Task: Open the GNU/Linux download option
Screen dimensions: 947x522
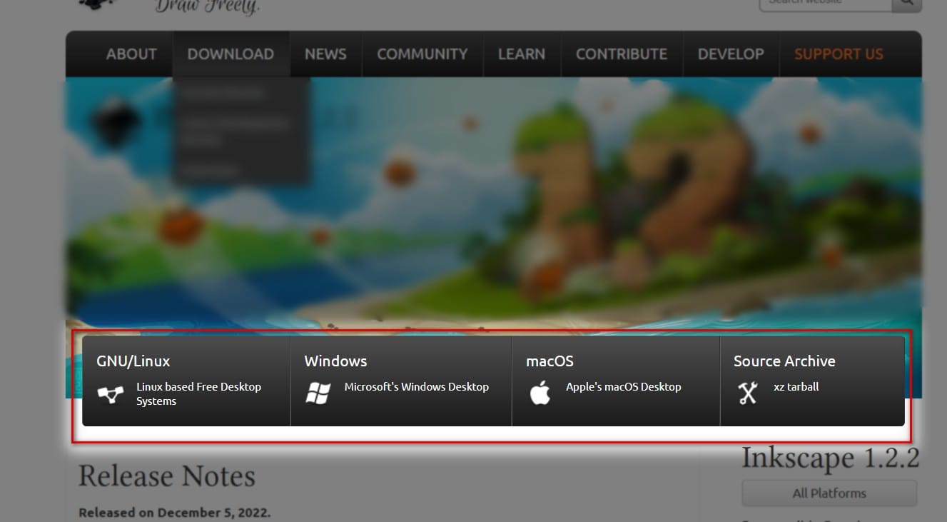Action: point(186,381)
